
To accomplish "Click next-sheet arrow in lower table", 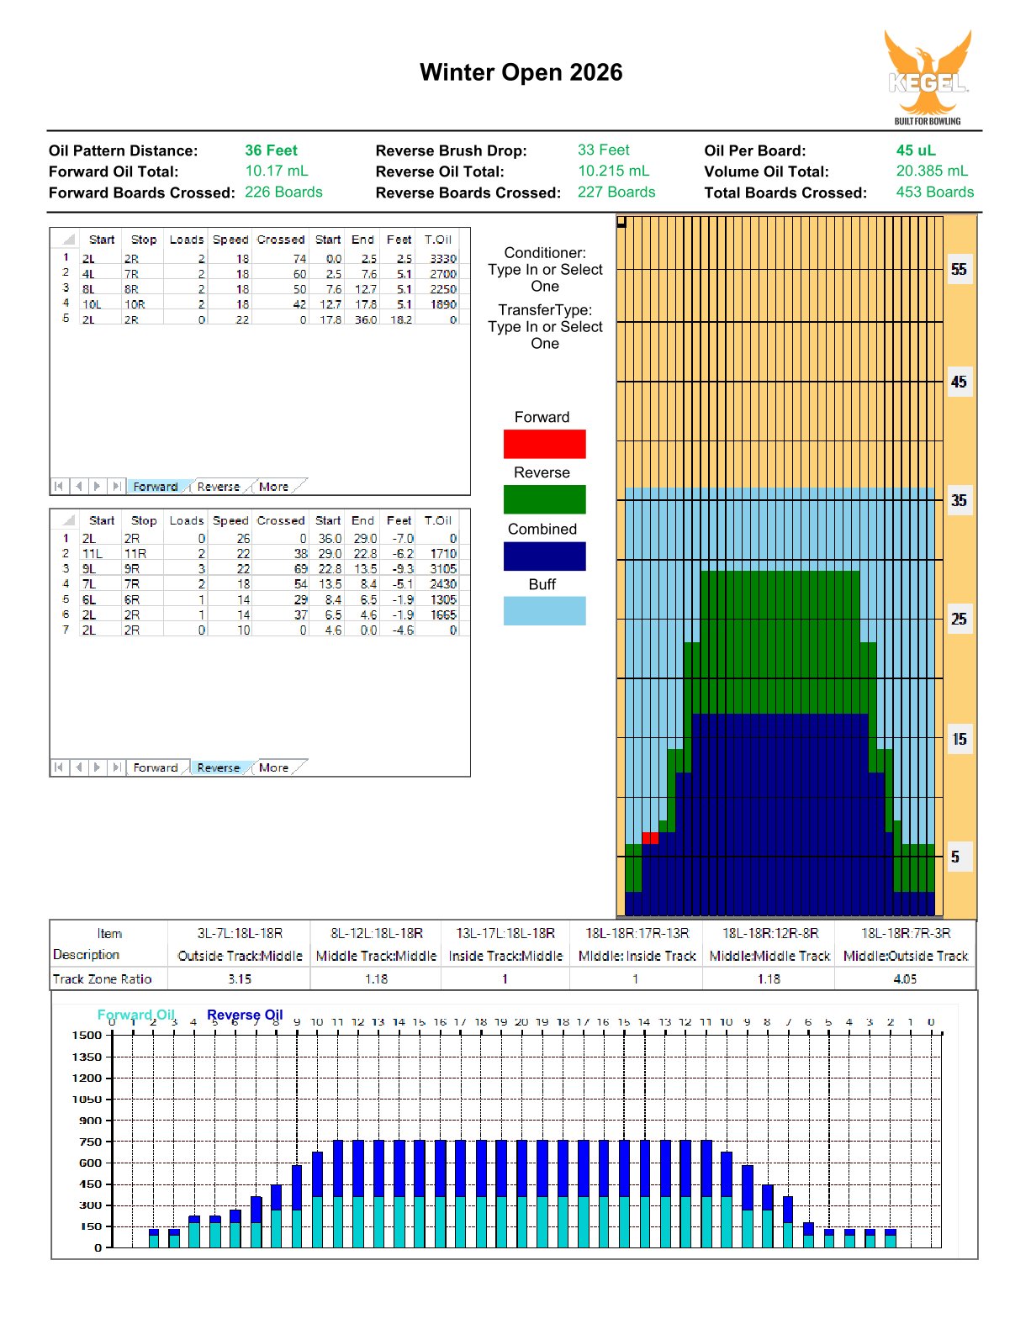I will click(x=98, y=767).
